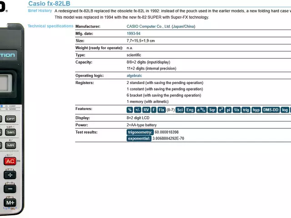This screenshot has height=218, width=291.
Task: Select the +/- sign change feature badge
Action: click(x=138, y=110)
